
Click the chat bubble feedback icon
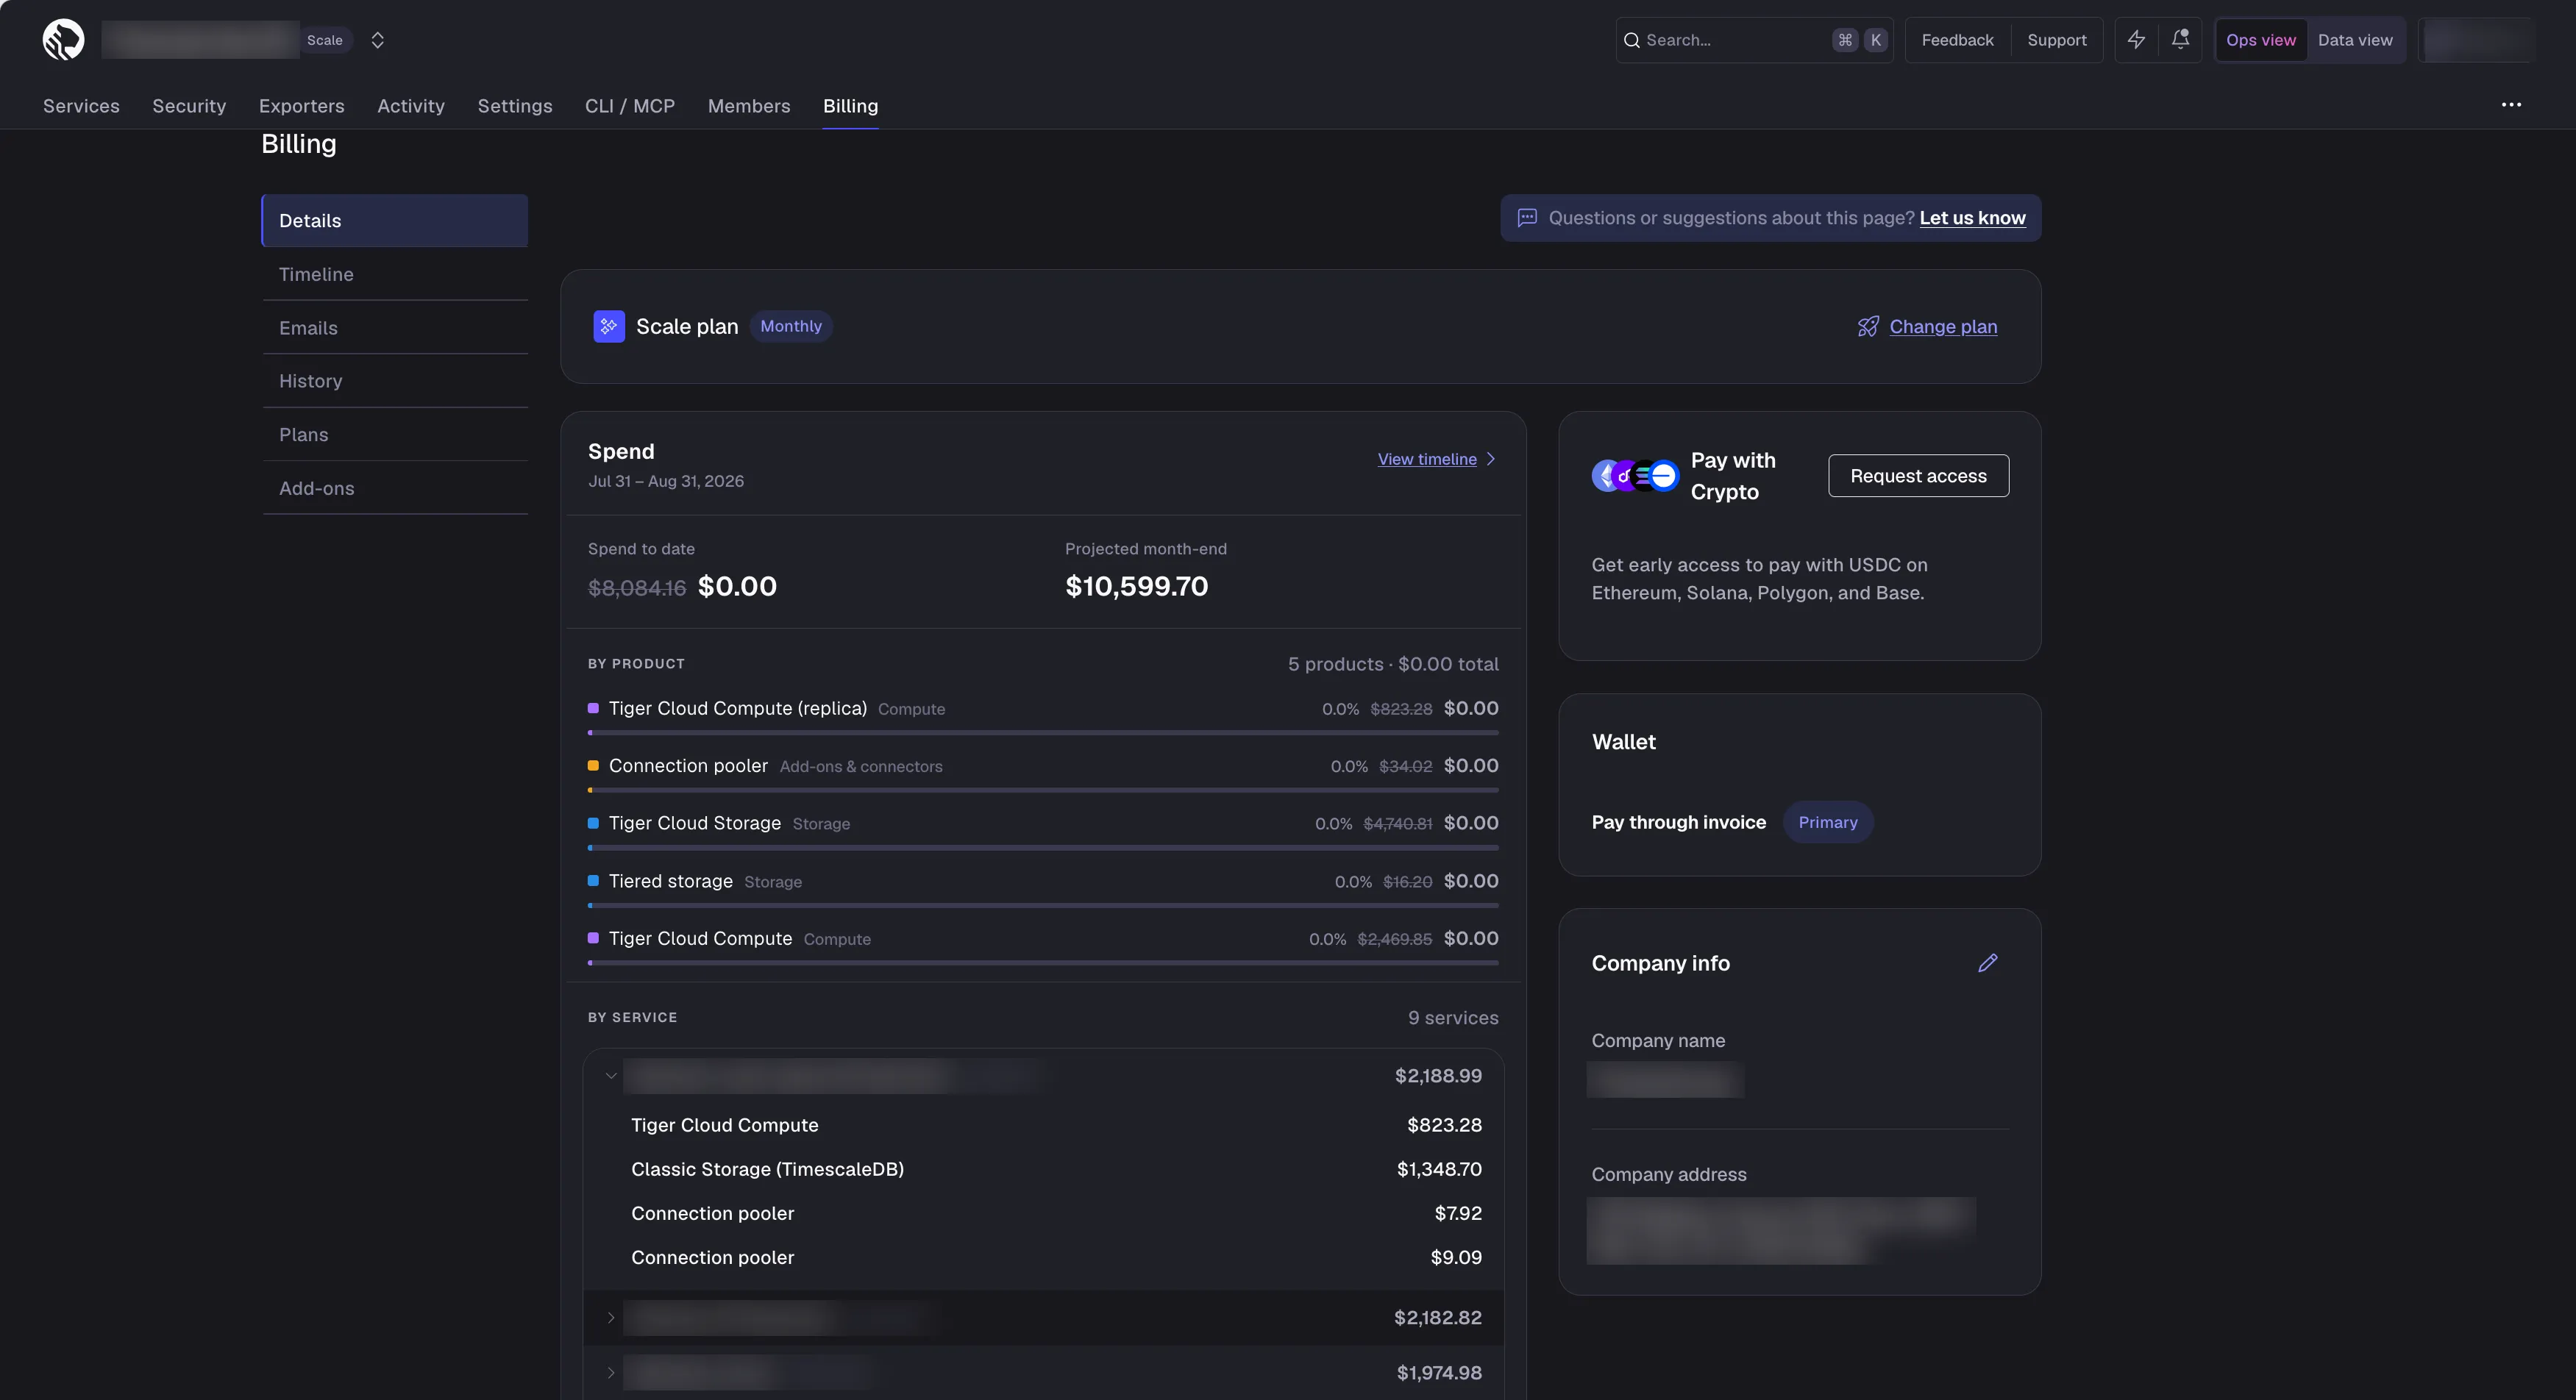[1526, 218]
